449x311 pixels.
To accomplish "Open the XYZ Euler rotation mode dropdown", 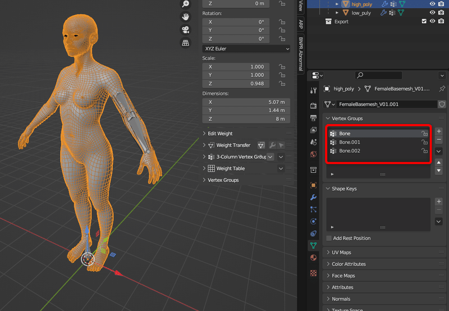I will (246, 49).
